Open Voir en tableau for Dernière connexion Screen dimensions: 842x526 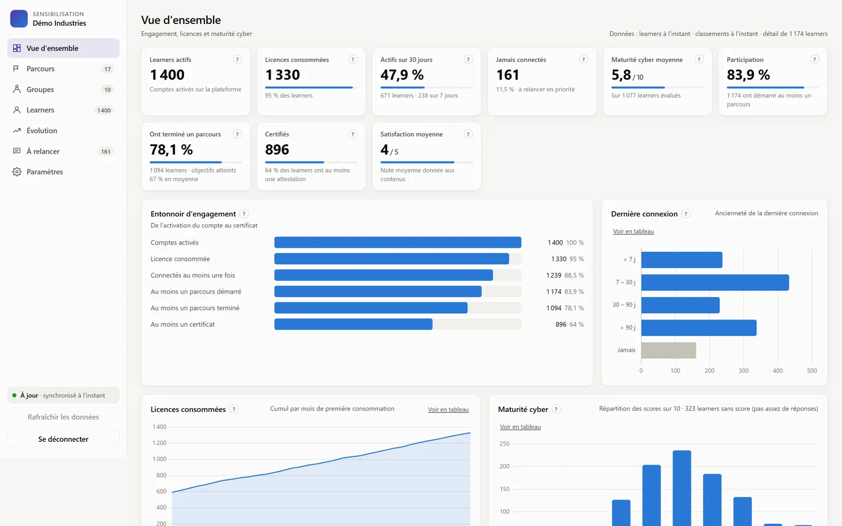click(x=633, y=231)
